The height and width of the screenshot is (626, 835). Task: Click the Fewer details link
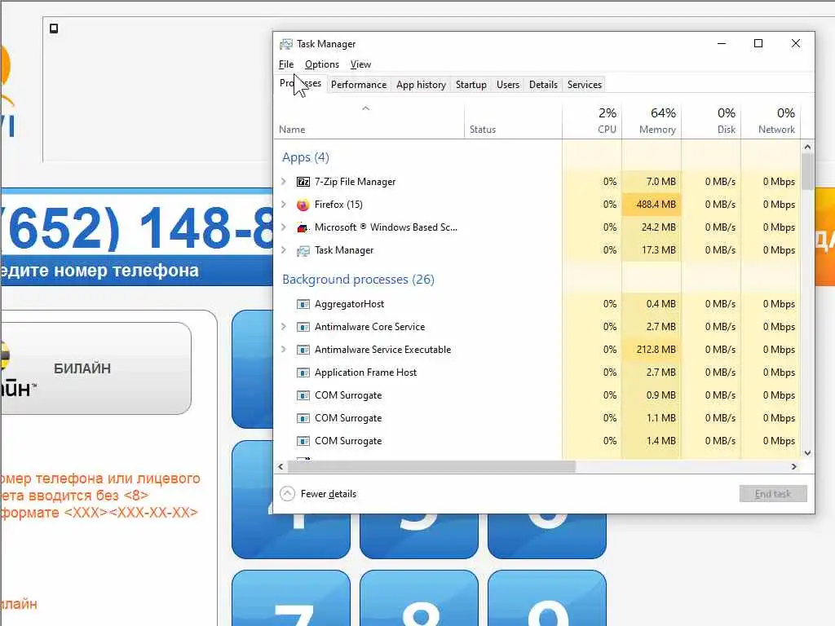[328, 494]
